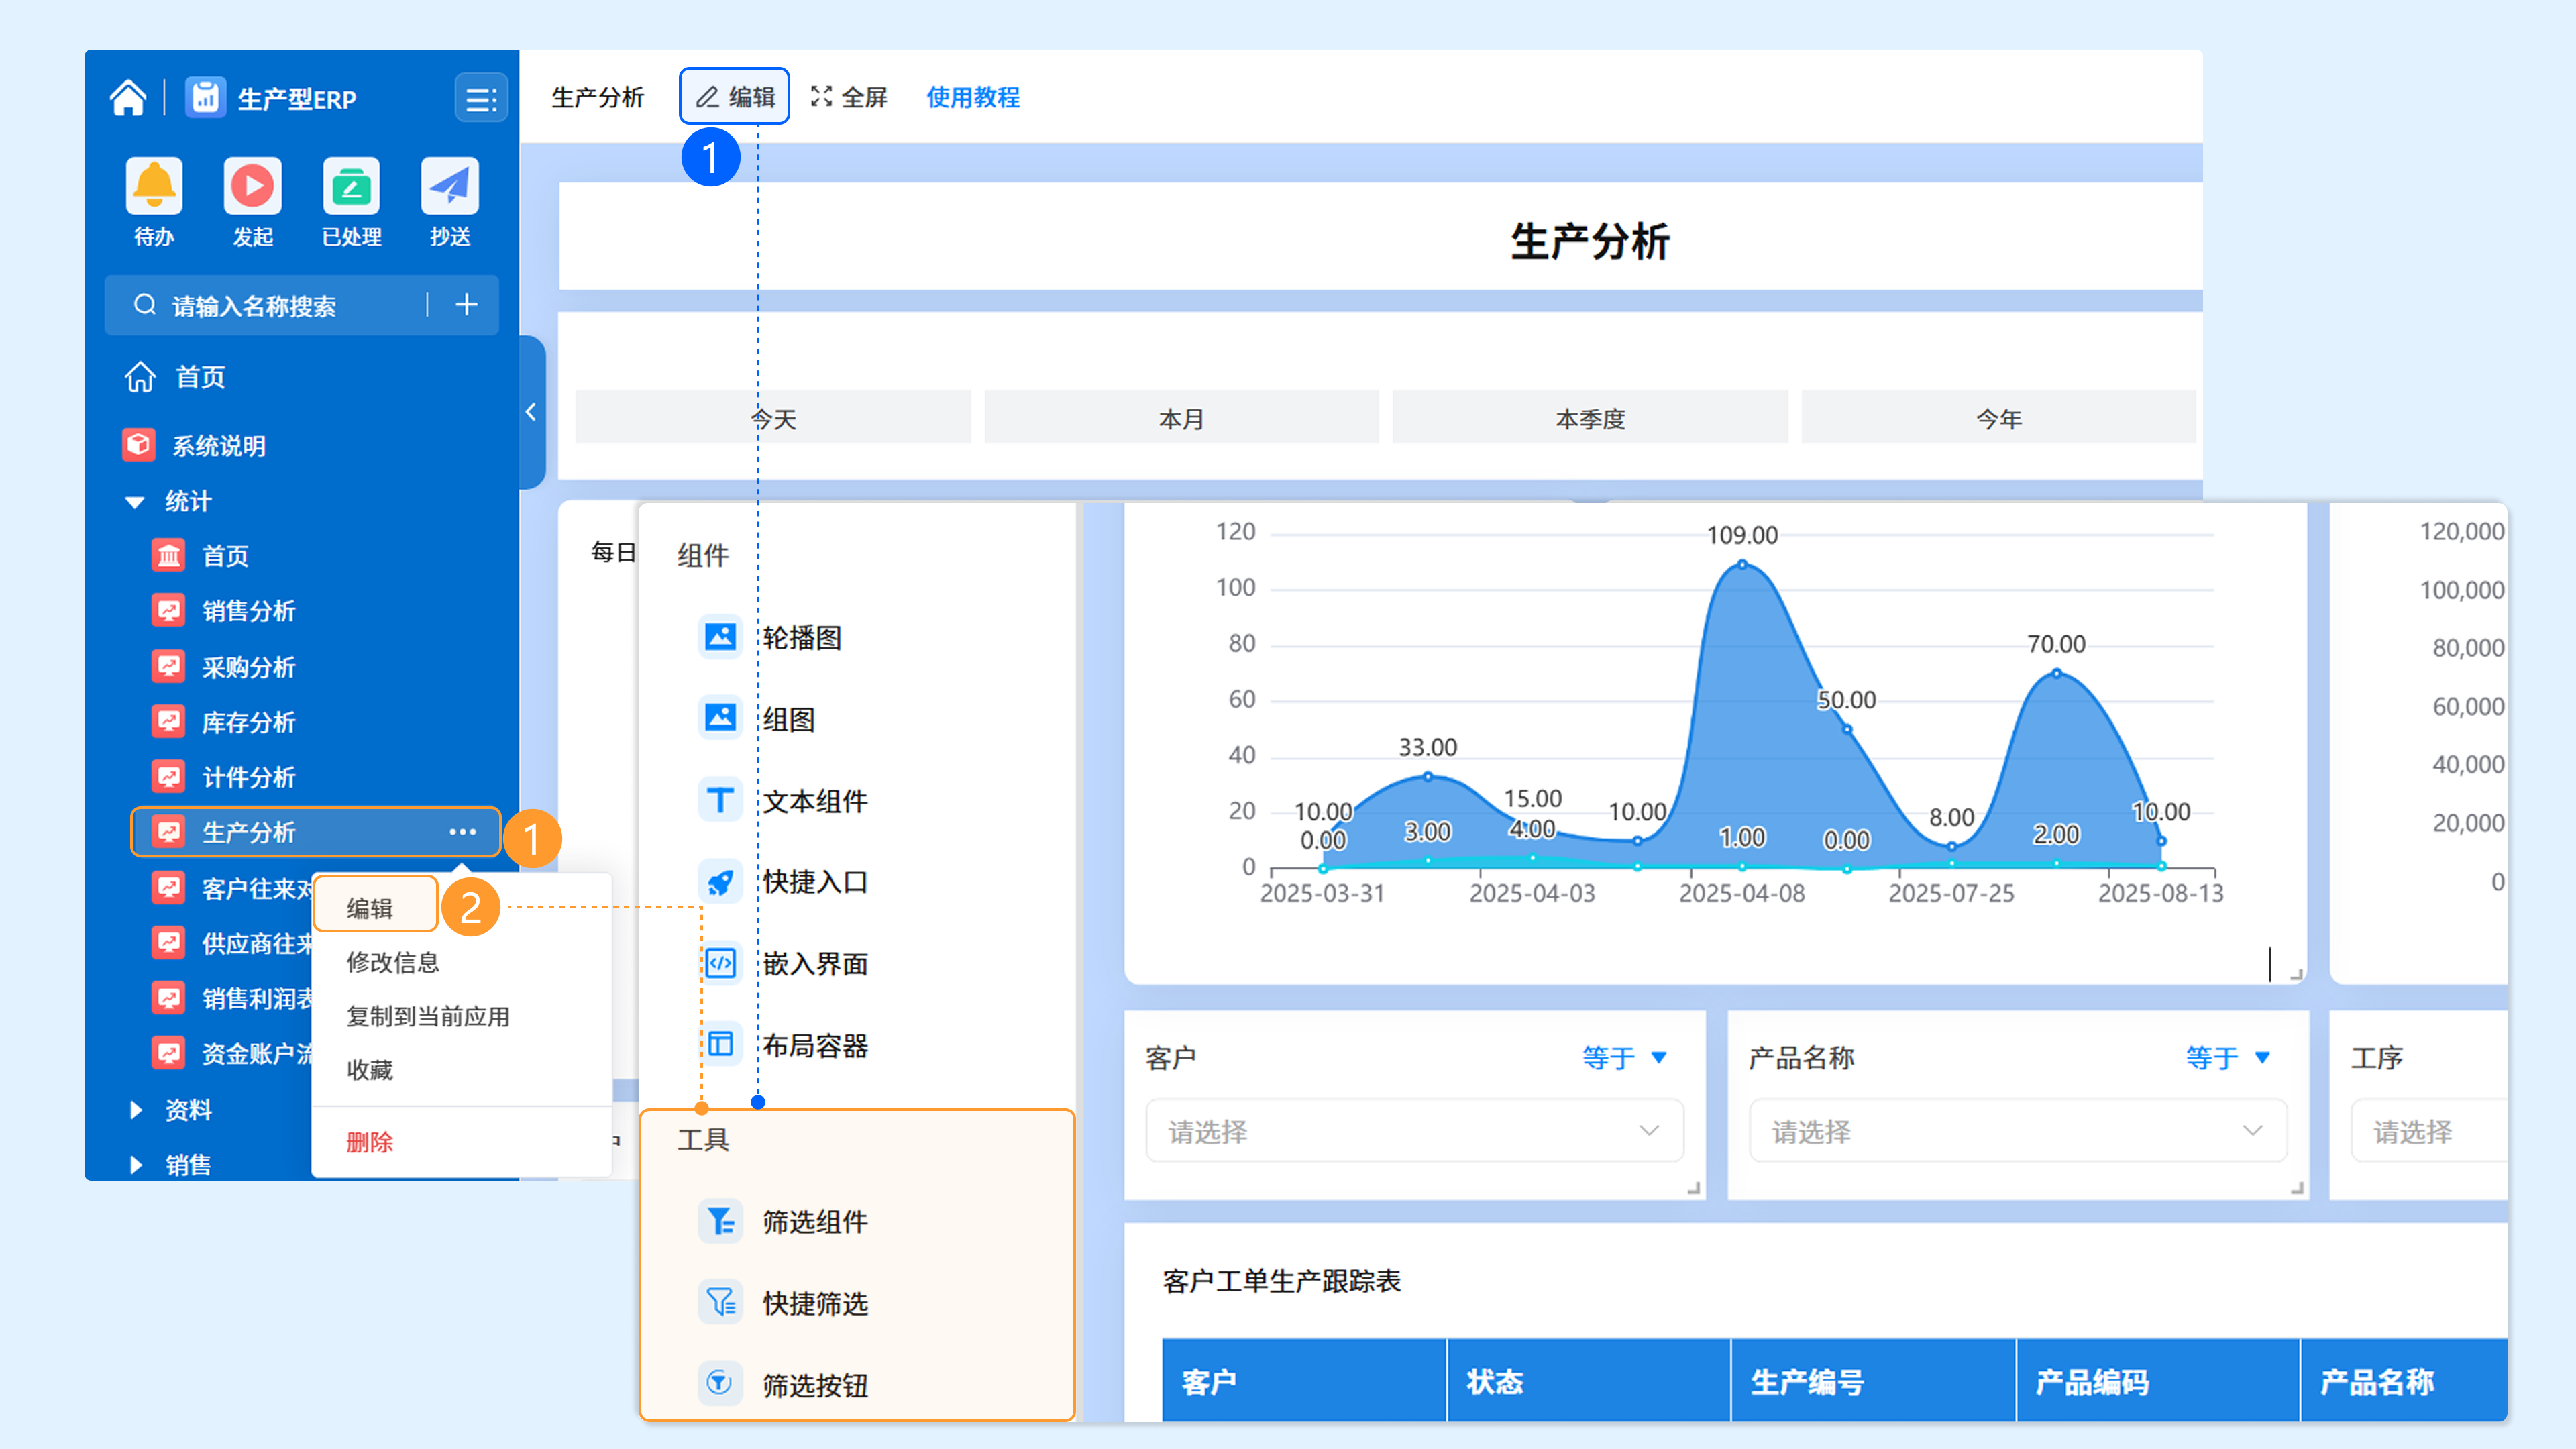
Task: Open 销售分析 report
Action: pyautogui.click(x=224, y=611)
